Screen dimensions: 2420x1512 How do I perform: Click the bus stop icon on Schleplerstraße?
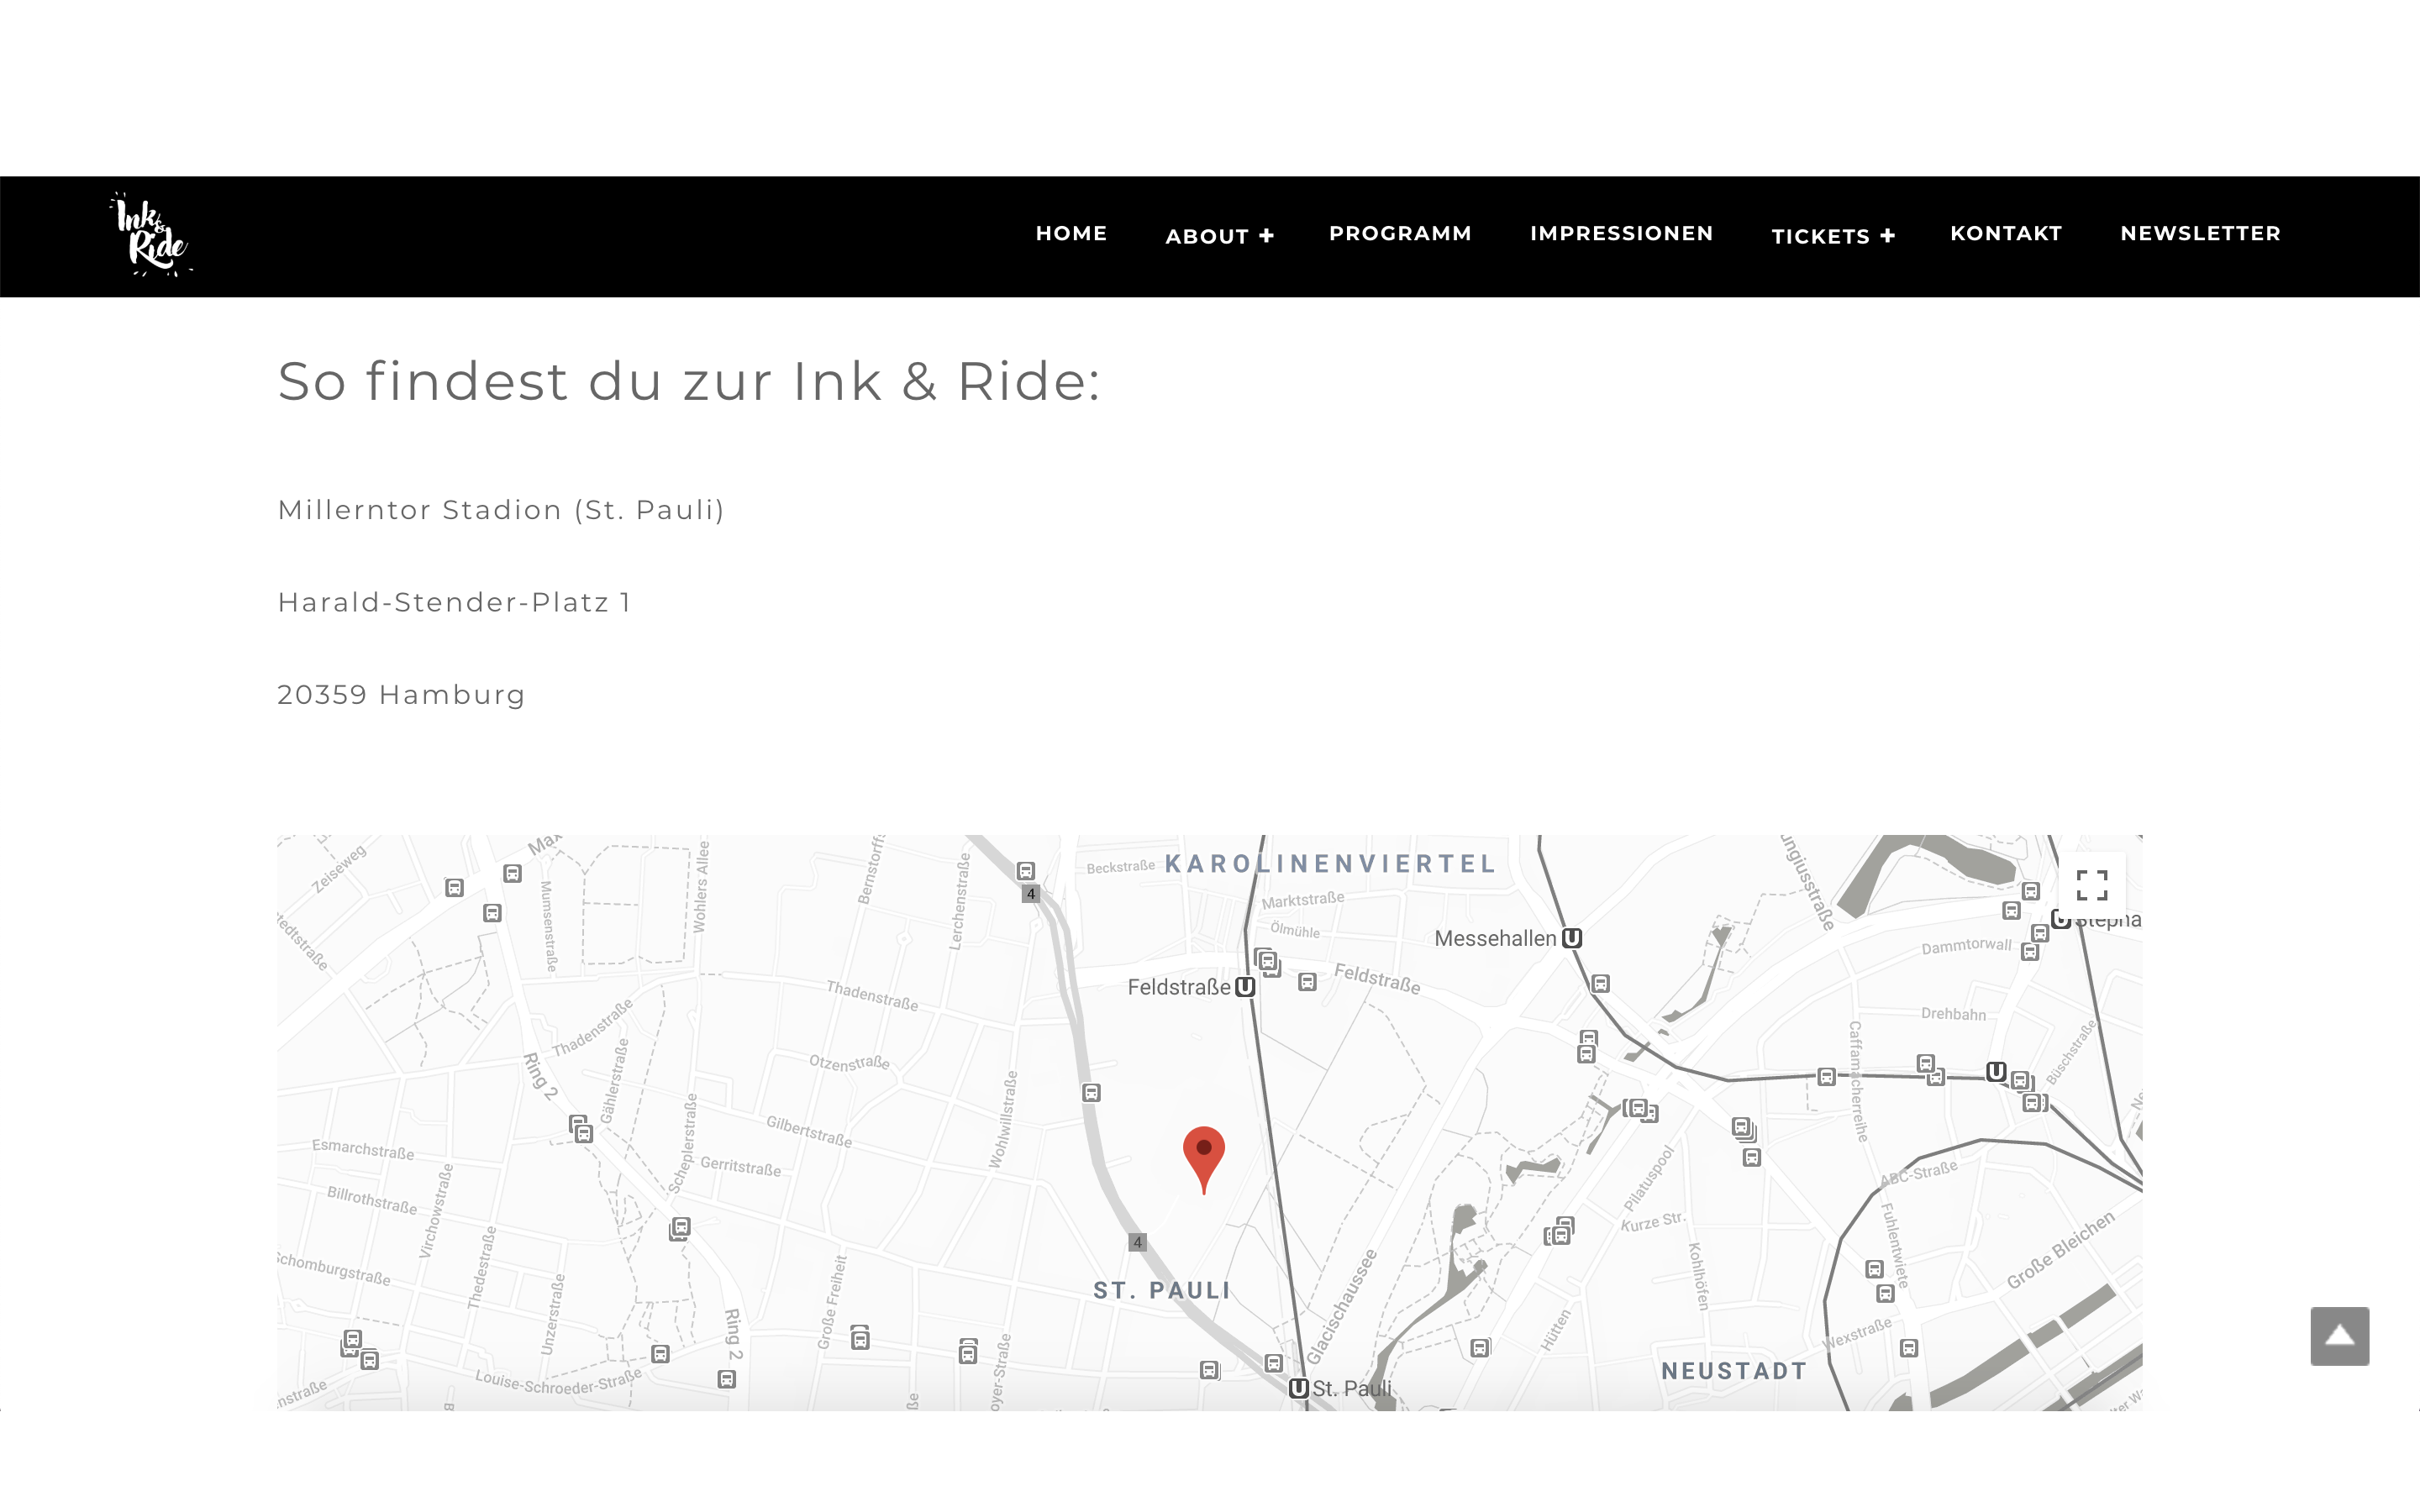[680, 1228]
